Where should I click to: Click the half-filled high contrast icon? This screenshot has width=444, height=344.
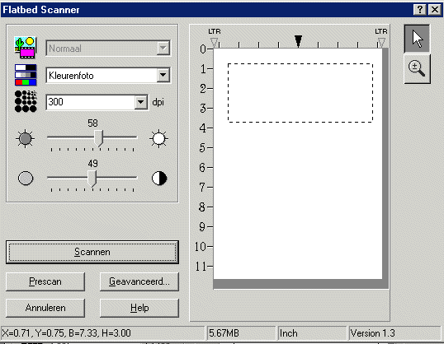click(159, 179)
